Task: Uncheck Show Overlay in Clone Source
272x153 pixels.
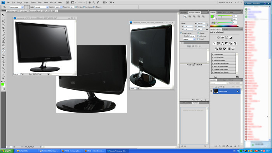Action: point(181,33)
